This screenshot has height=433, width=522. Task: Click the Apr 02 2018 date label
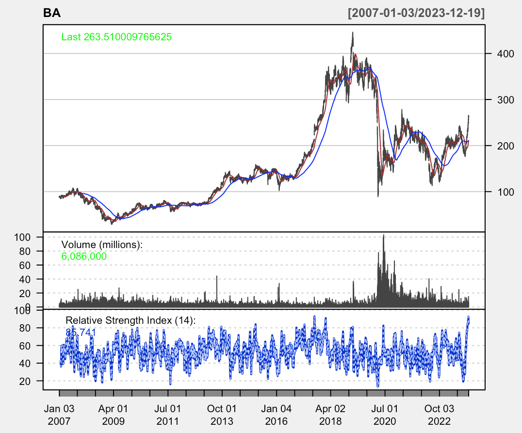coord(330,415)
